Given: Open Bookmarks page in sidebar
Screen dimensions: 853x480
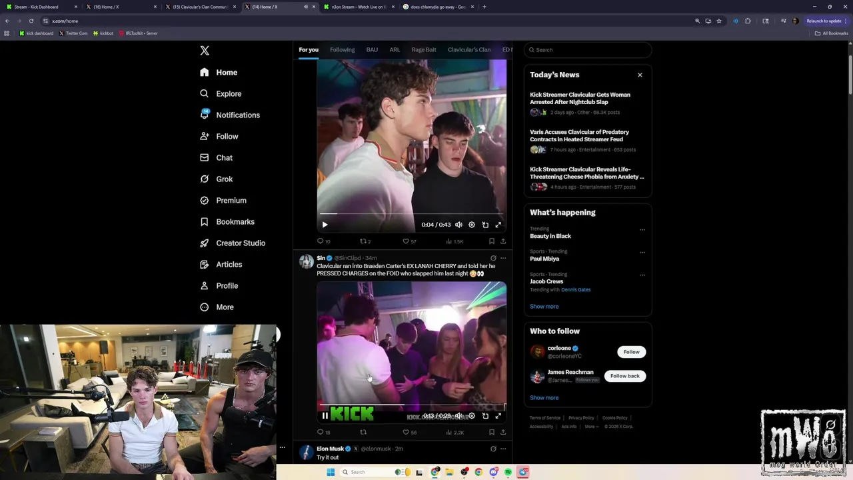Looking at the screenshot, I should [227, 222].
